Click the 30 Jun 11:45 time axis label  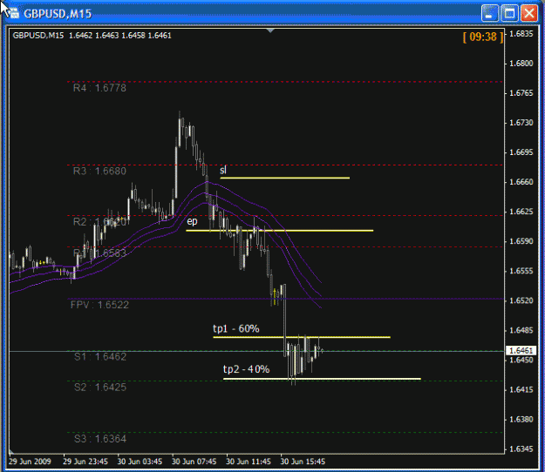(249, 462)
